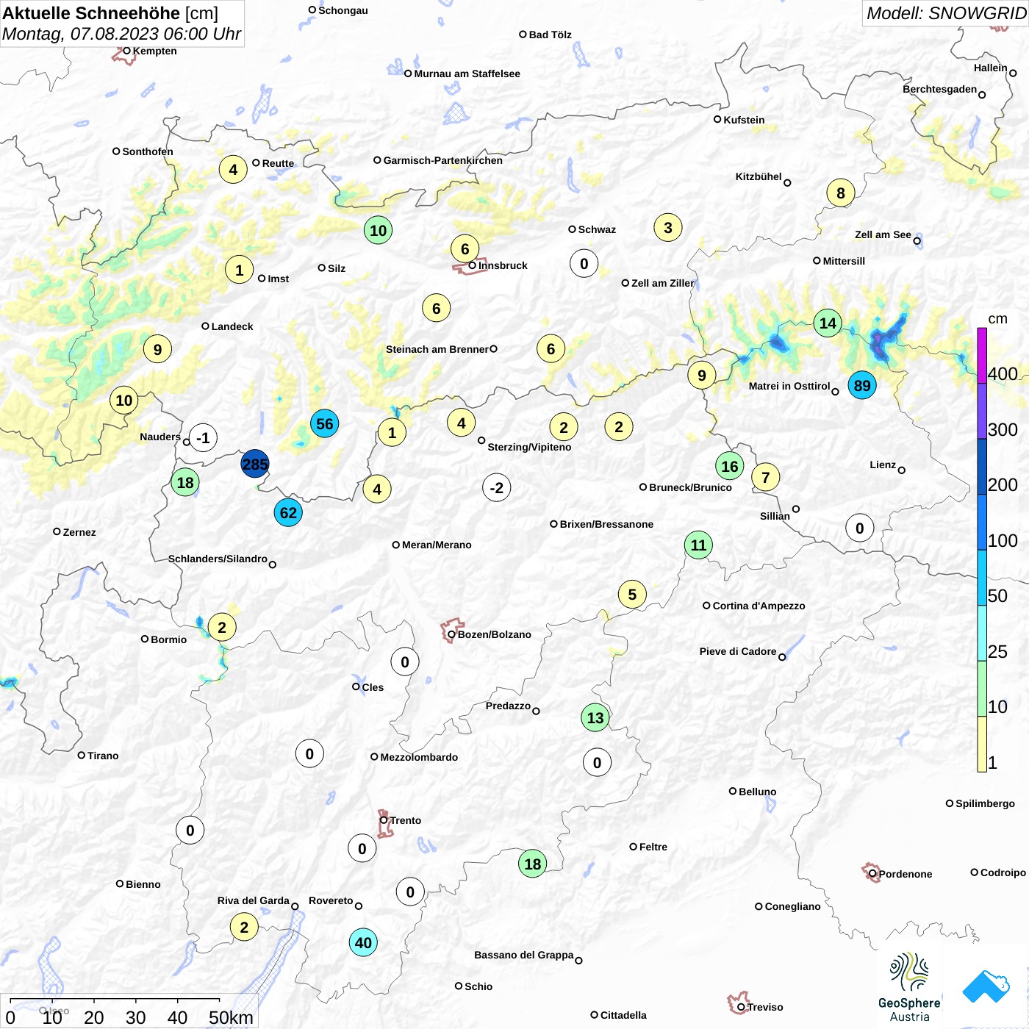
Task: Select the green 18 marker near Nauders
Action: click(x=185, y=482)
